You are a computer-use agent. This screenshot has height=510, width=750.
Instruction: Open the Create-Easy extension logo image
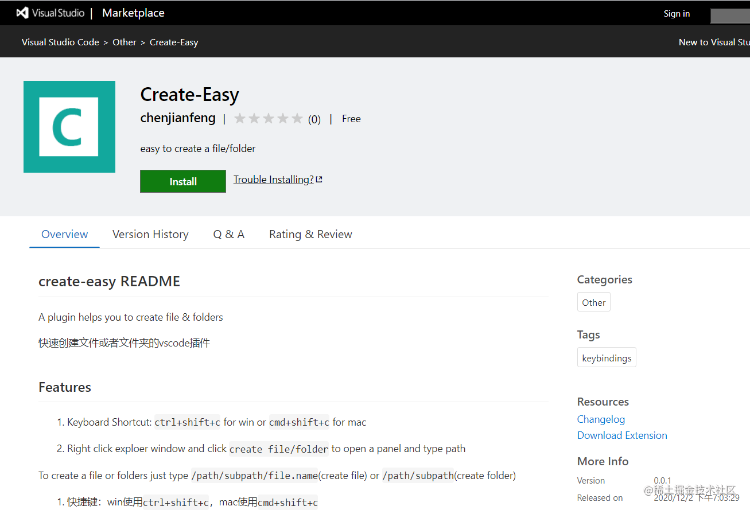coord(69,127)
